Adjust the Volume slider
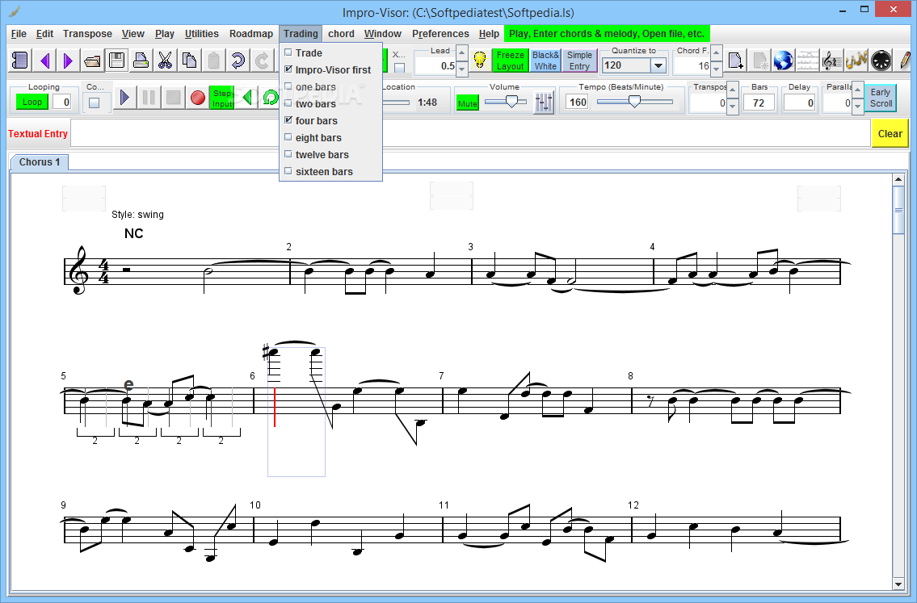 point(511,103)
